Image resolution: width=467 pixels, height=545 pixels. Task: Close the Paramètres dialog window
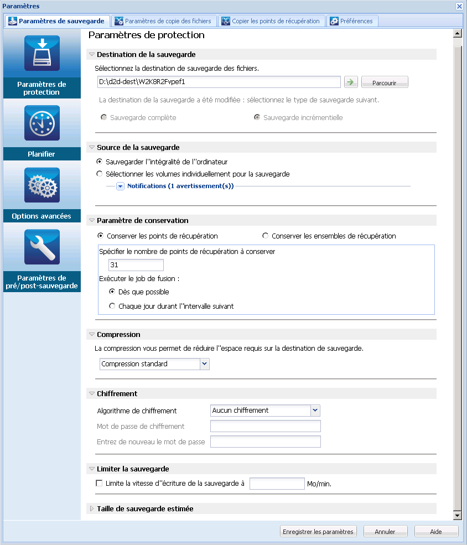[459, 6]
